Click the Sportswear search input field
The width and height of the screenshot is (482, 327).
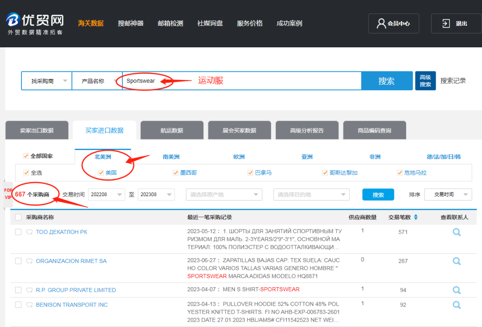241,81
